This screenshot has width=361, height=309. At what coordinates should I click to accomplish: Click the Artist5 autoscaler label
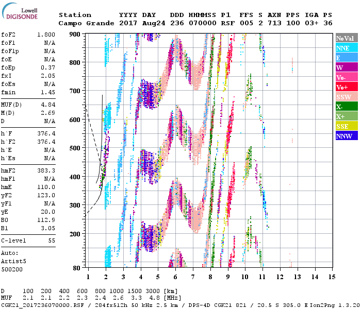(13, 262)
